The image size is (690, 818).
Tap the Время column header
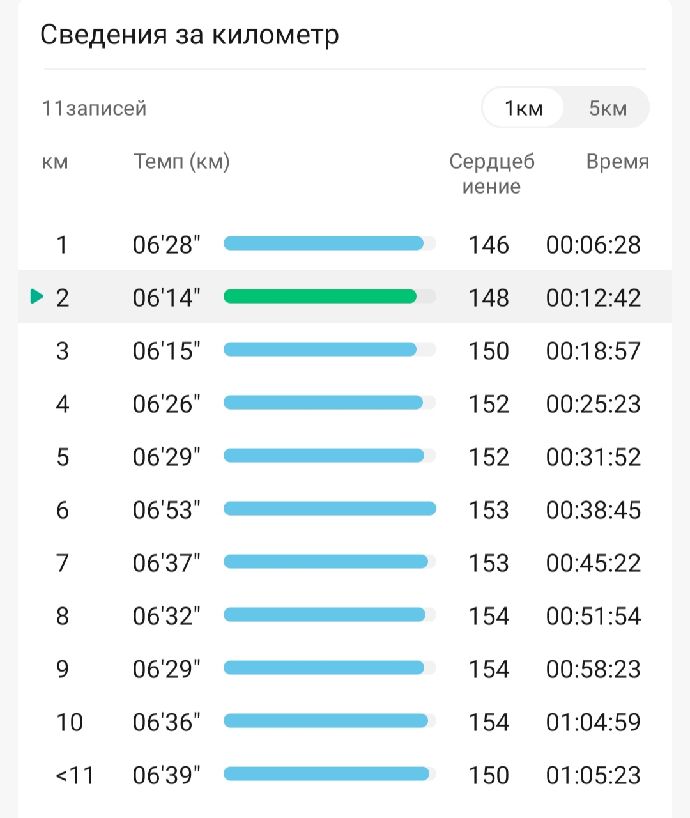click(x=617, y=162)
